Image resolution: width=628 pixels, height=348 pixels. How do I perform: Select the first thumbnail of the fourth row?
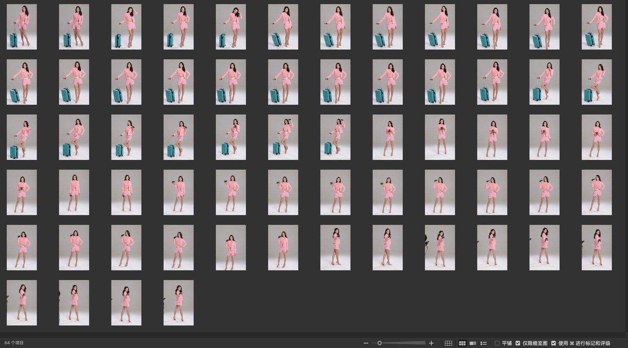pos(22,192)
